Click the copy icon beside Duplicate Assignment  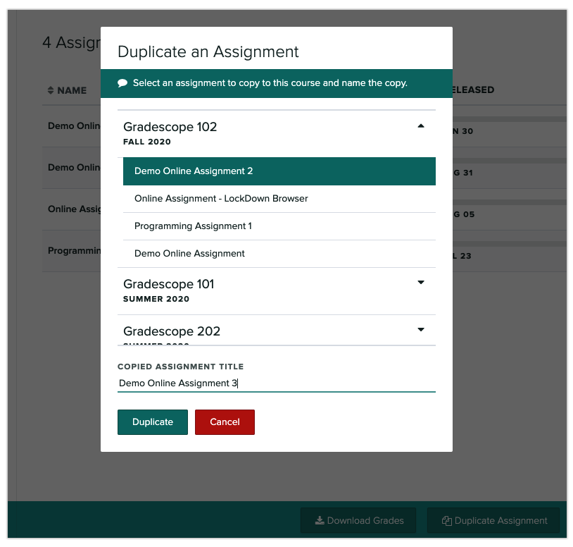(x=446, y=521)
